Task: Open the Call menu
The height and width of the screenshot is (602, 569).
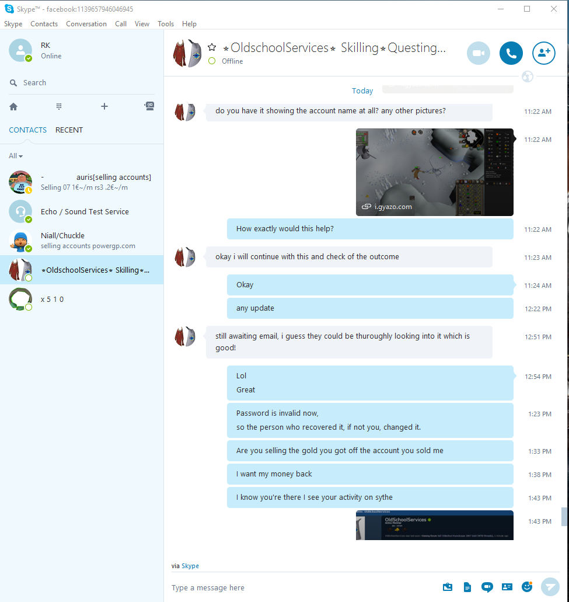Action: [x=121, y=24]
